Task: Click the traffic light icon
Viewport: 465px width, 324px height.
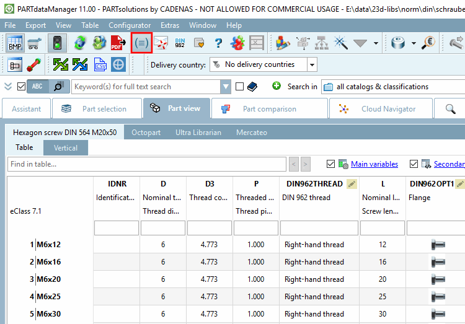Action: [x=57, y=43]
